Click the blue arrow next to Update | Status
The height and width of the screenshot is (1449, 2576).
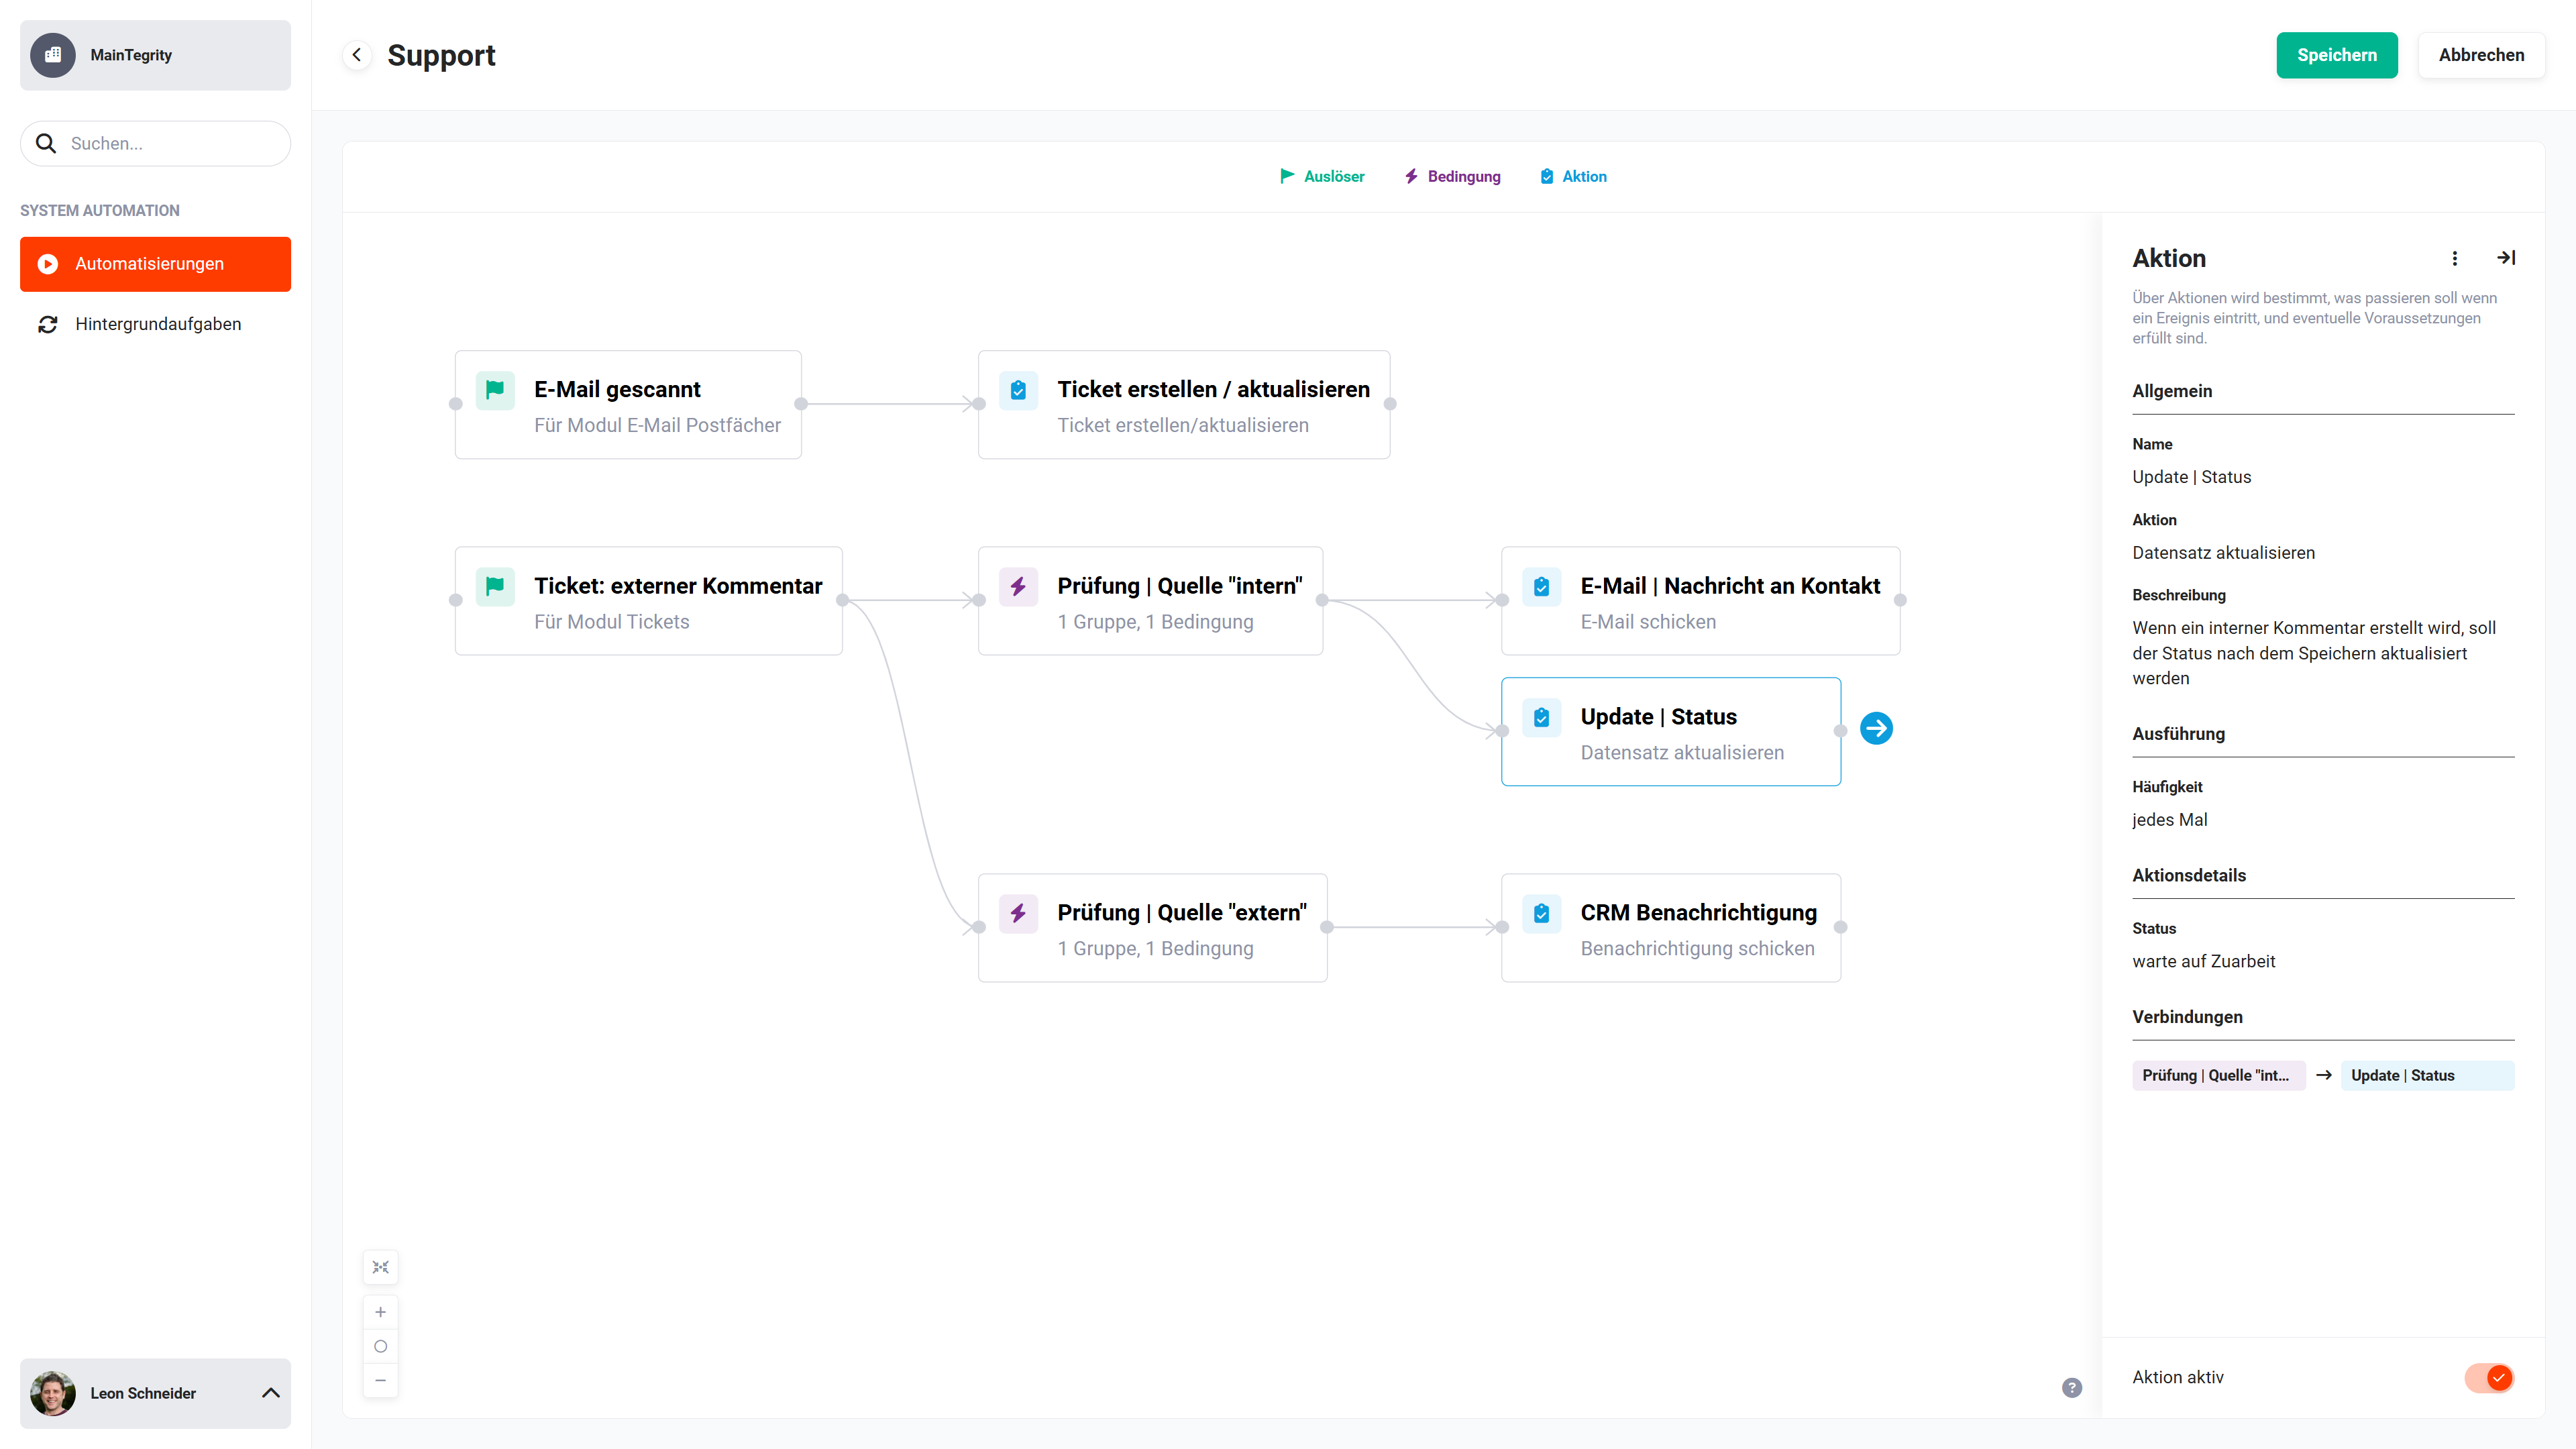(x=1876, y=728)
